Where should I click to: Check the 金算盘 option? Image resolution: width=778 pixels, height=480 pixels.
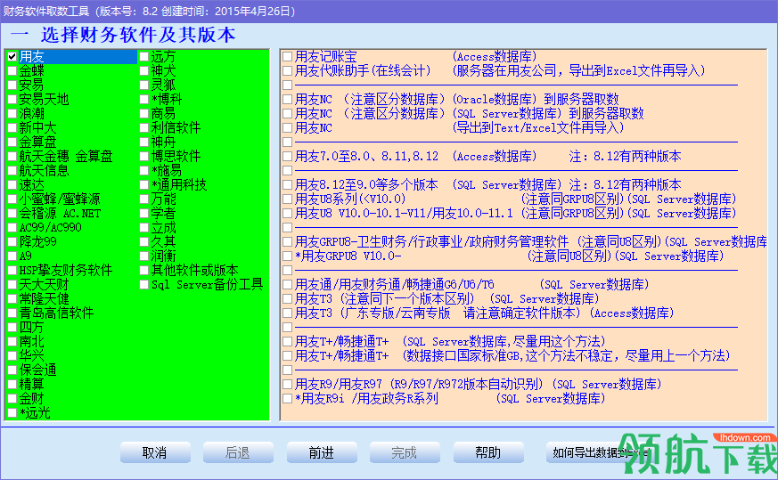click(x=12, y=142)
